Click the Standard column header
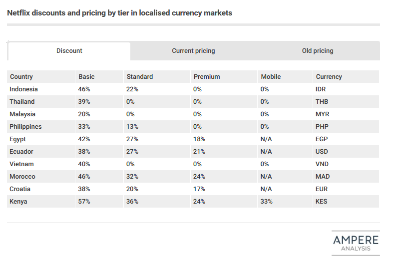395x260 pixels. [157, 76]
